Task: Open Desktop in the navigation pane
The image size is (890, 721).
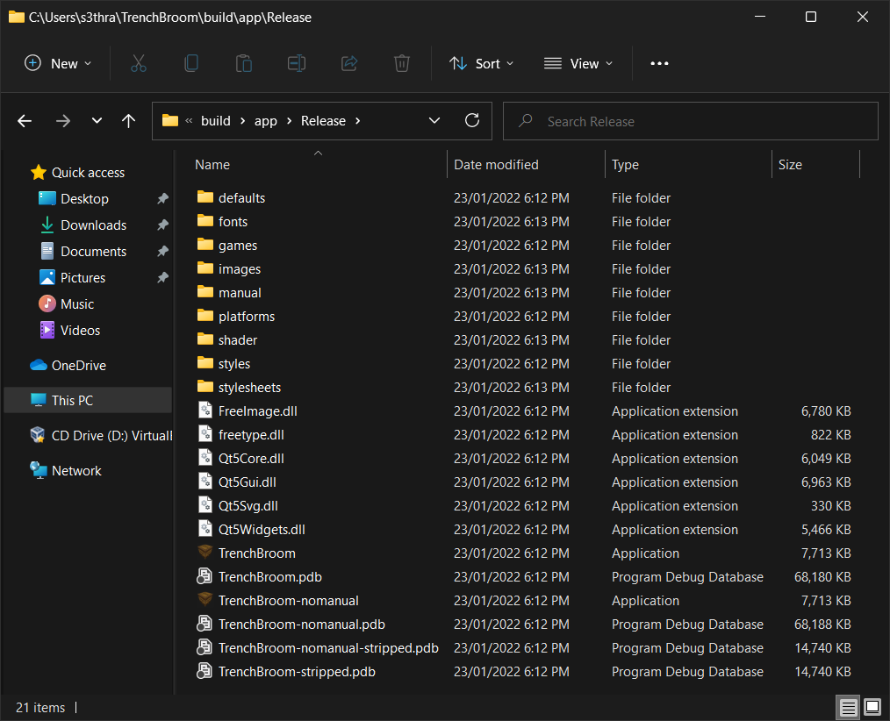Action: (84, 198)
